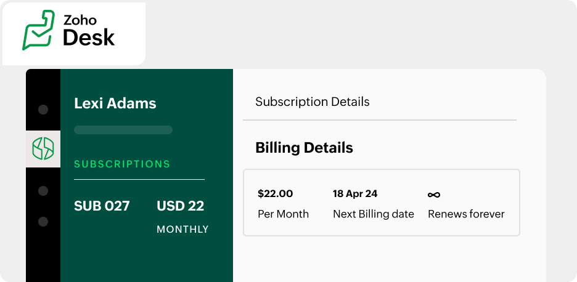Click the lowest dot in black sidebar

43,221
